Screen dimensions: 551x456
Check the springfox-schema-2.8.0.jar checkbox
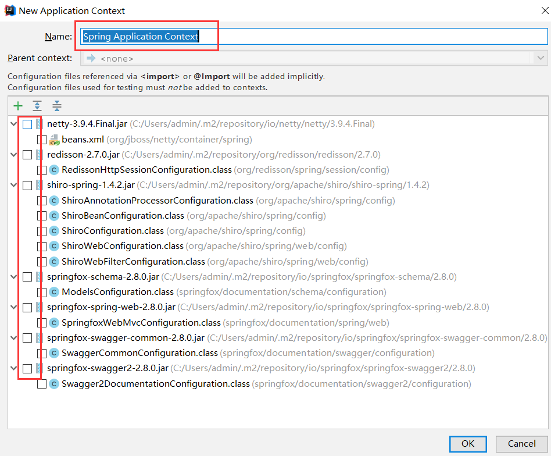click(x=27, y=277)
